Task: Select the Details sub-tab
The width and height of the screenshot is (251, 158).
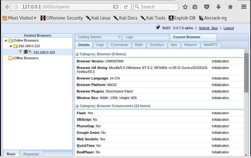Action: coord(84,45)
